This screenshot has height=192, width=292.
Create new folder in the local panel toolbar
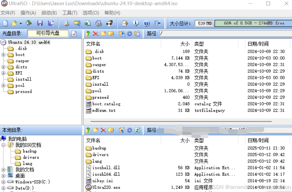coord(96,130)
